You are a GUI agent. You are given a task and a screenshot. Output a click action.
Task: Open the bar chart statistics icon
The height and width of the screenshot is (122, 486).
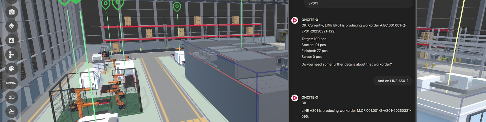12,40
